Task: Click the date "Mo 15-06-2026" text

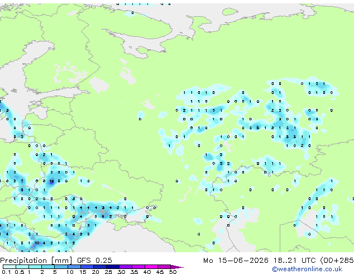Action: coord(236,261)
